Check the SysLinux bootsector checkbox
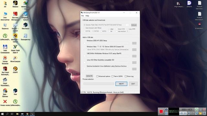 [x=84, y=69]
